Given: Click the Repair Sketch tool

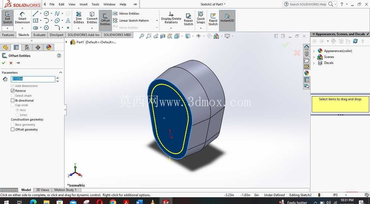Looking at the screenshot, I should 189,20.
